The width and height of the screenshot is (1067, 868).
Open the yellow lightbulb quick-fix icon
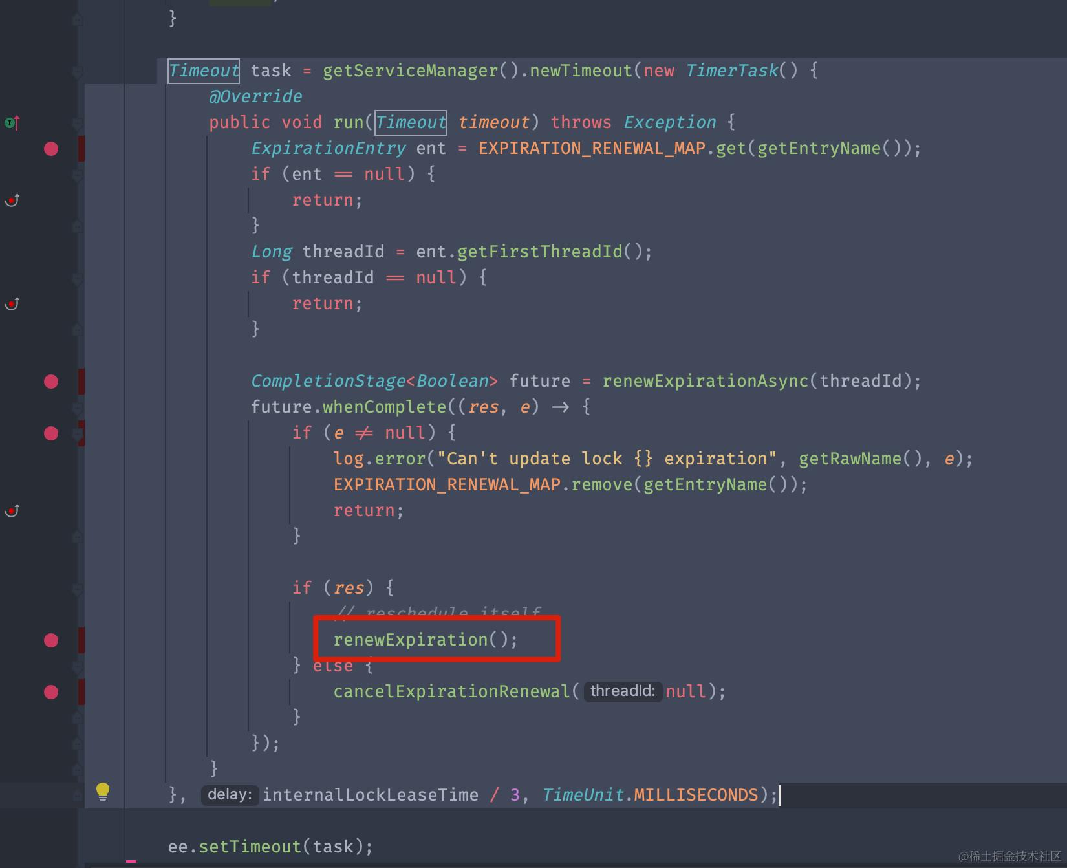103,792
